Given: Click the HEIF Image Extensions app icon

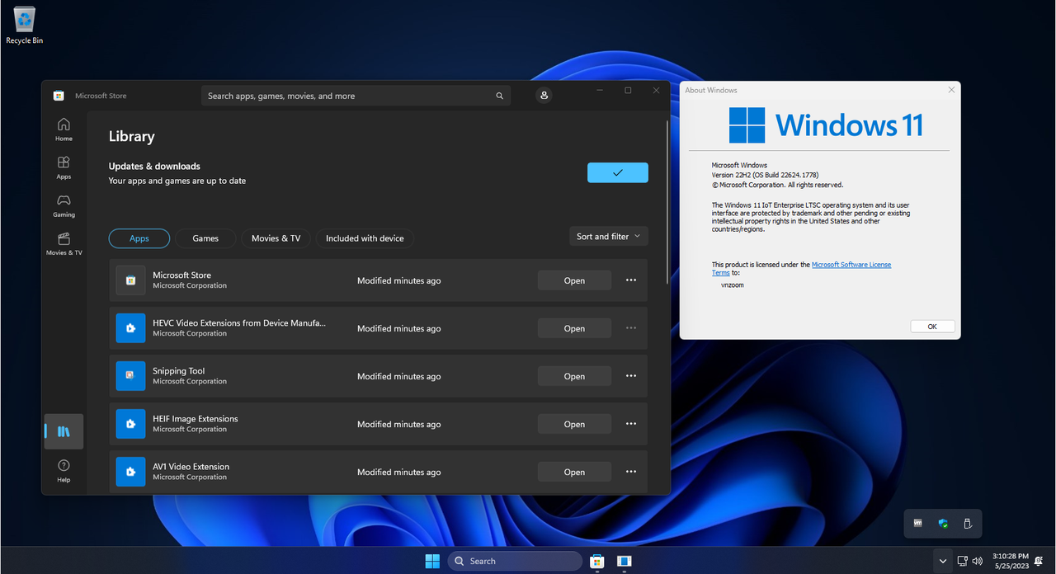Looking at the screenshot, I should tap(130, 424).
